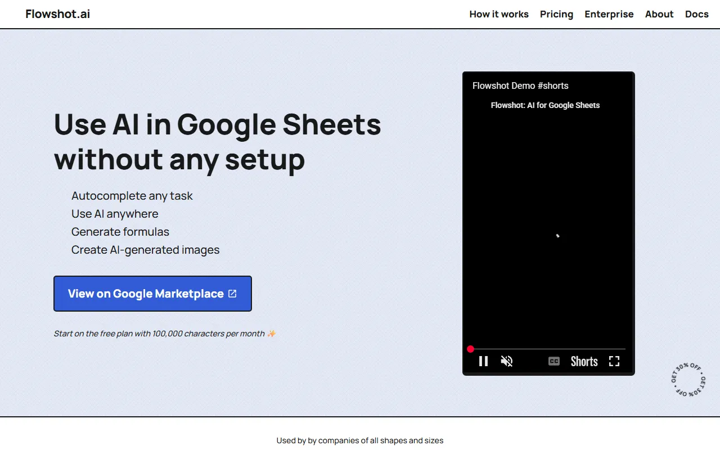Unmute the video using the speaker icon
This screenshot has height=450, width=720.
pyautogui.click(x=507, y=361)
